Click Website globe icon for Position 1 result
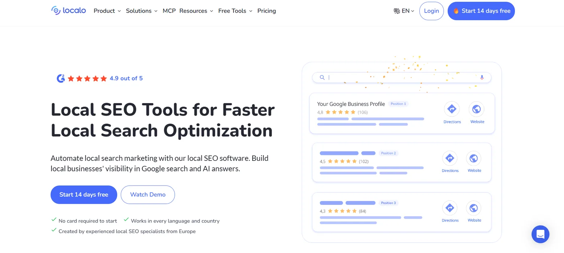The image size is (564, 253). point(477,109)
